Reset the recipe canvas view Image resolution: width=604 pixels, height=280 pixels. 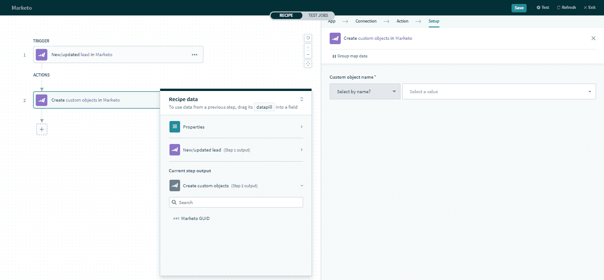[x=308, y=38]
